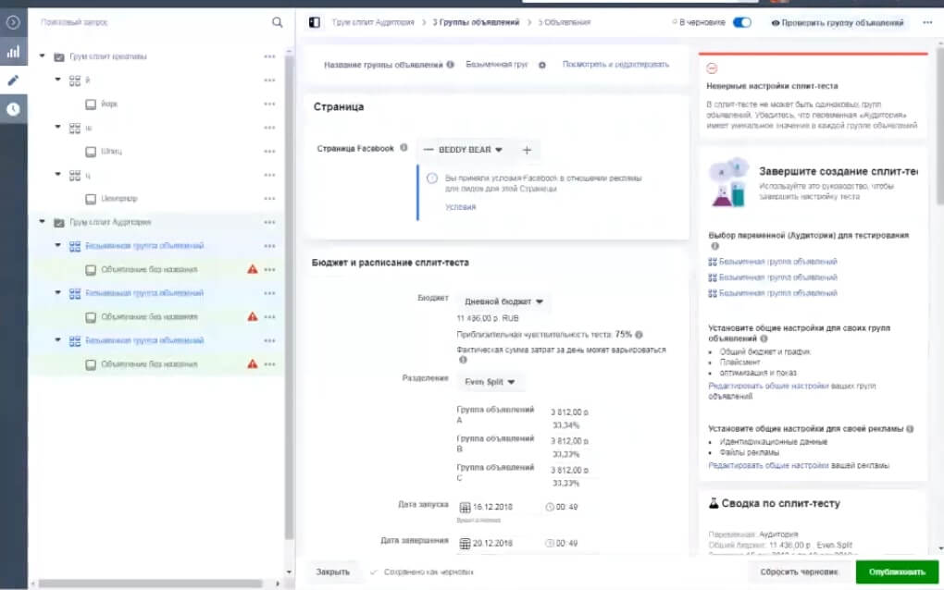Add a page with the plus icon
Image resolution: width=944 pixels, height=590 pixels.
pos(527,150)
